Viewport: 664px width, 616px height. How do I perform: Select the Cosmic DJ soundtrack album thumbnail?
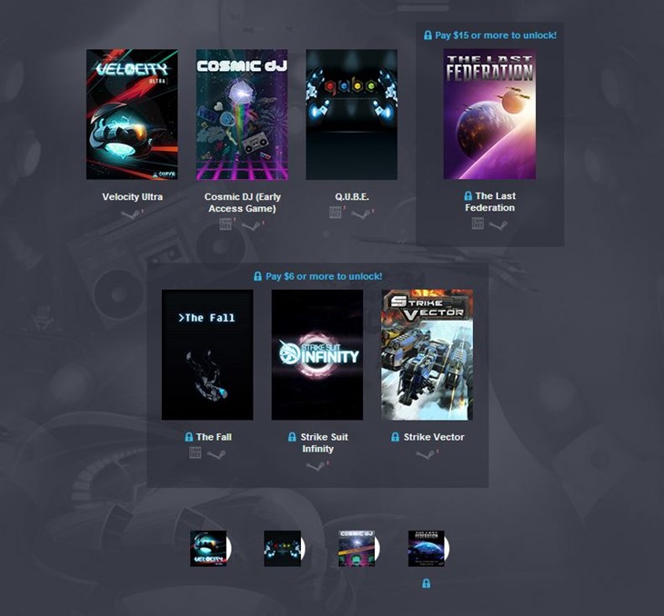(358, 548)
